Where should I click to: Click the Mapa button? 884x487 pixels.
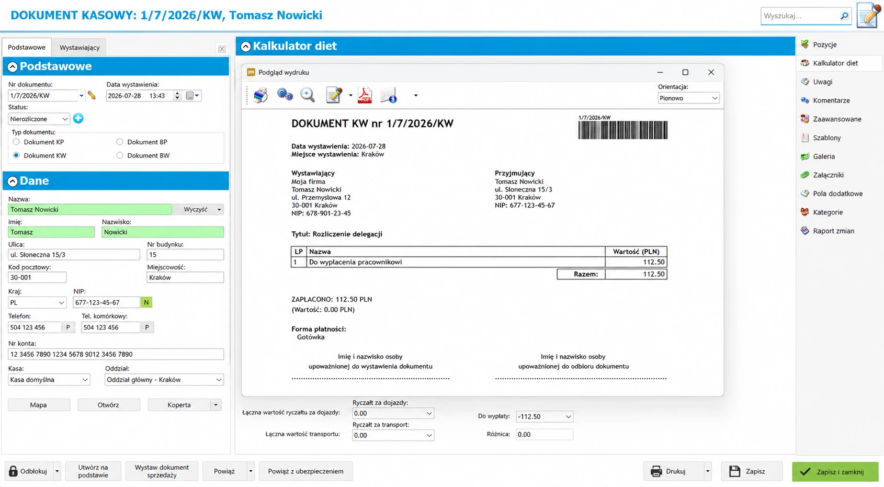coord(39,405)
